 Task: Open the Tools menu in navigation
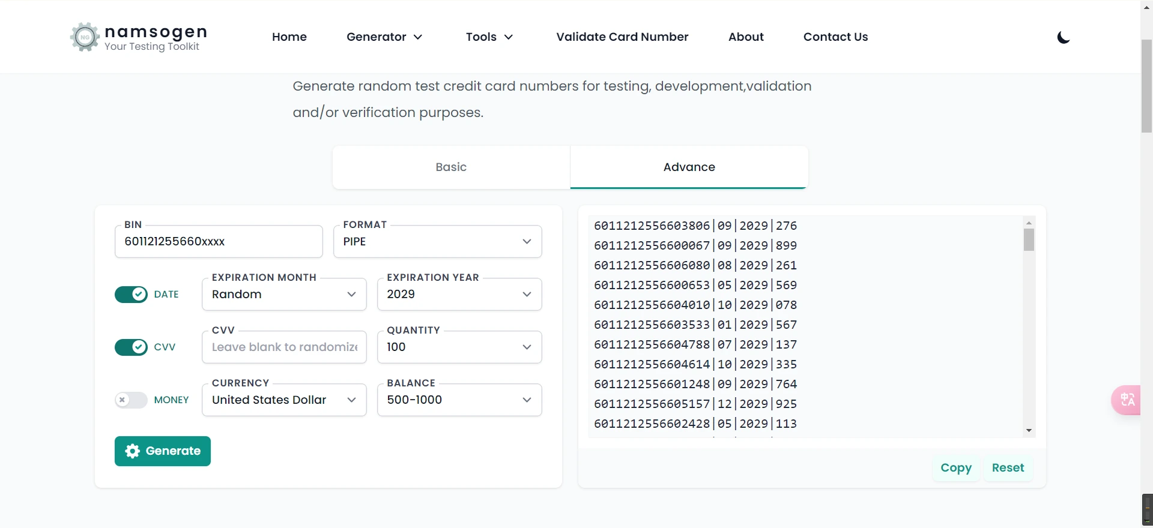489,37
